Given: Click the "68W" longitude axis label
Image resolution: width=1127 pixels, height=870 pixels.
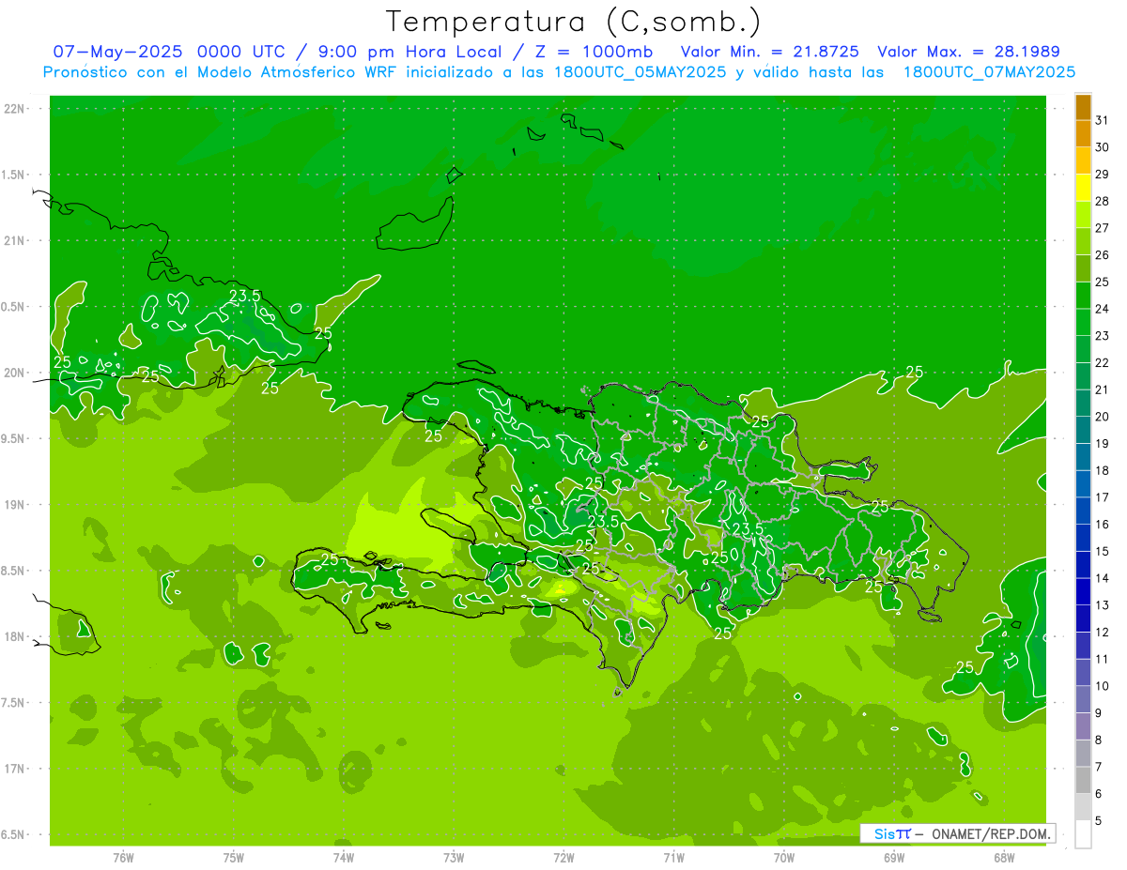Looking at the screenshot, I should tap(1004, 858).
